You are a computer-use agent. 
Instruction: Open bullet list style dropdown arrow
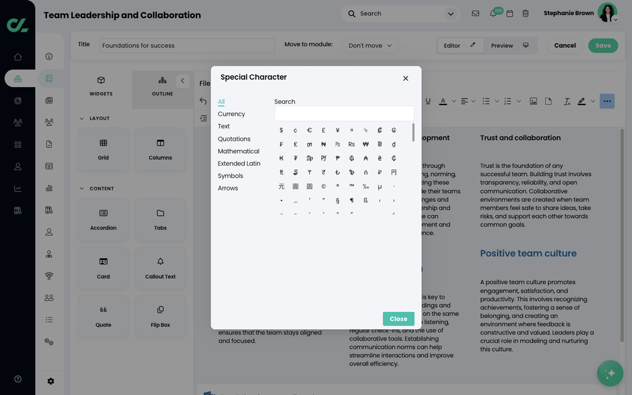click(x=497, y=101)
